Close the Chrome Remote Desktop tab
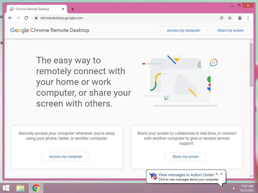258x193 pixels. [x=63, y=9]
